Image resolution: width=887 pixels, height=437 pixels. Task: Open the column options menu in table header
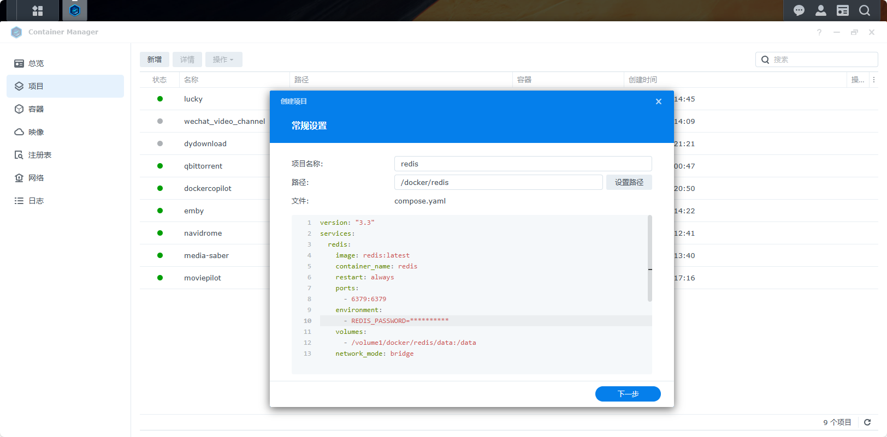click(x=874, y=80)
